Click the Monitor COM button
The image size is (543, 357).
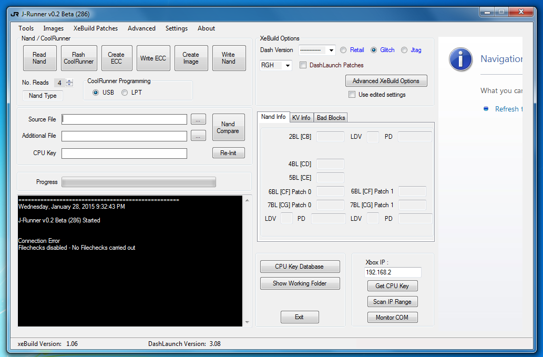coord(392,317)
